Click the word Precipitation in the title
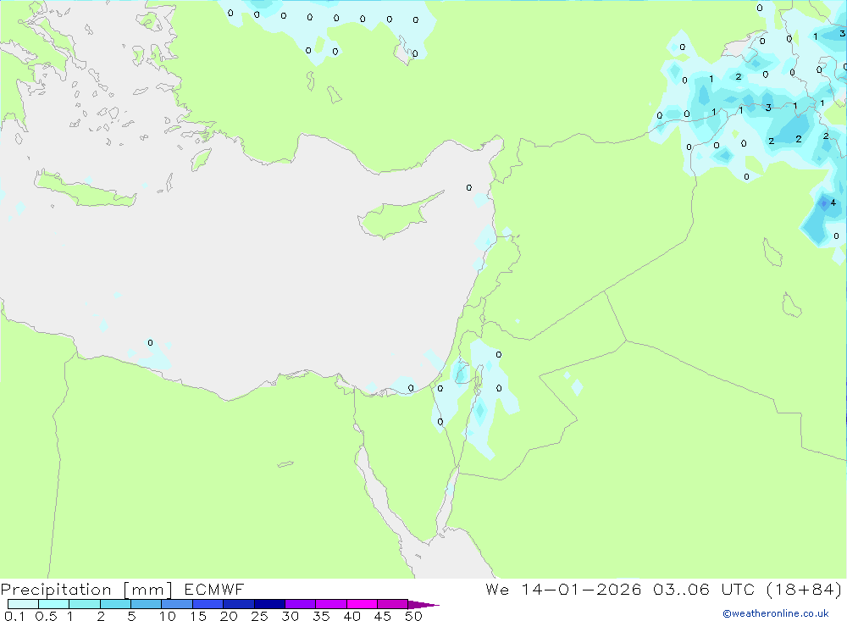The image size is (847, 621). (x=56, y=590)
